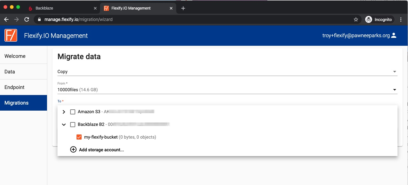Screen dimensions: 408x185
Task: Open the user account icon
Action: point(394,35)
